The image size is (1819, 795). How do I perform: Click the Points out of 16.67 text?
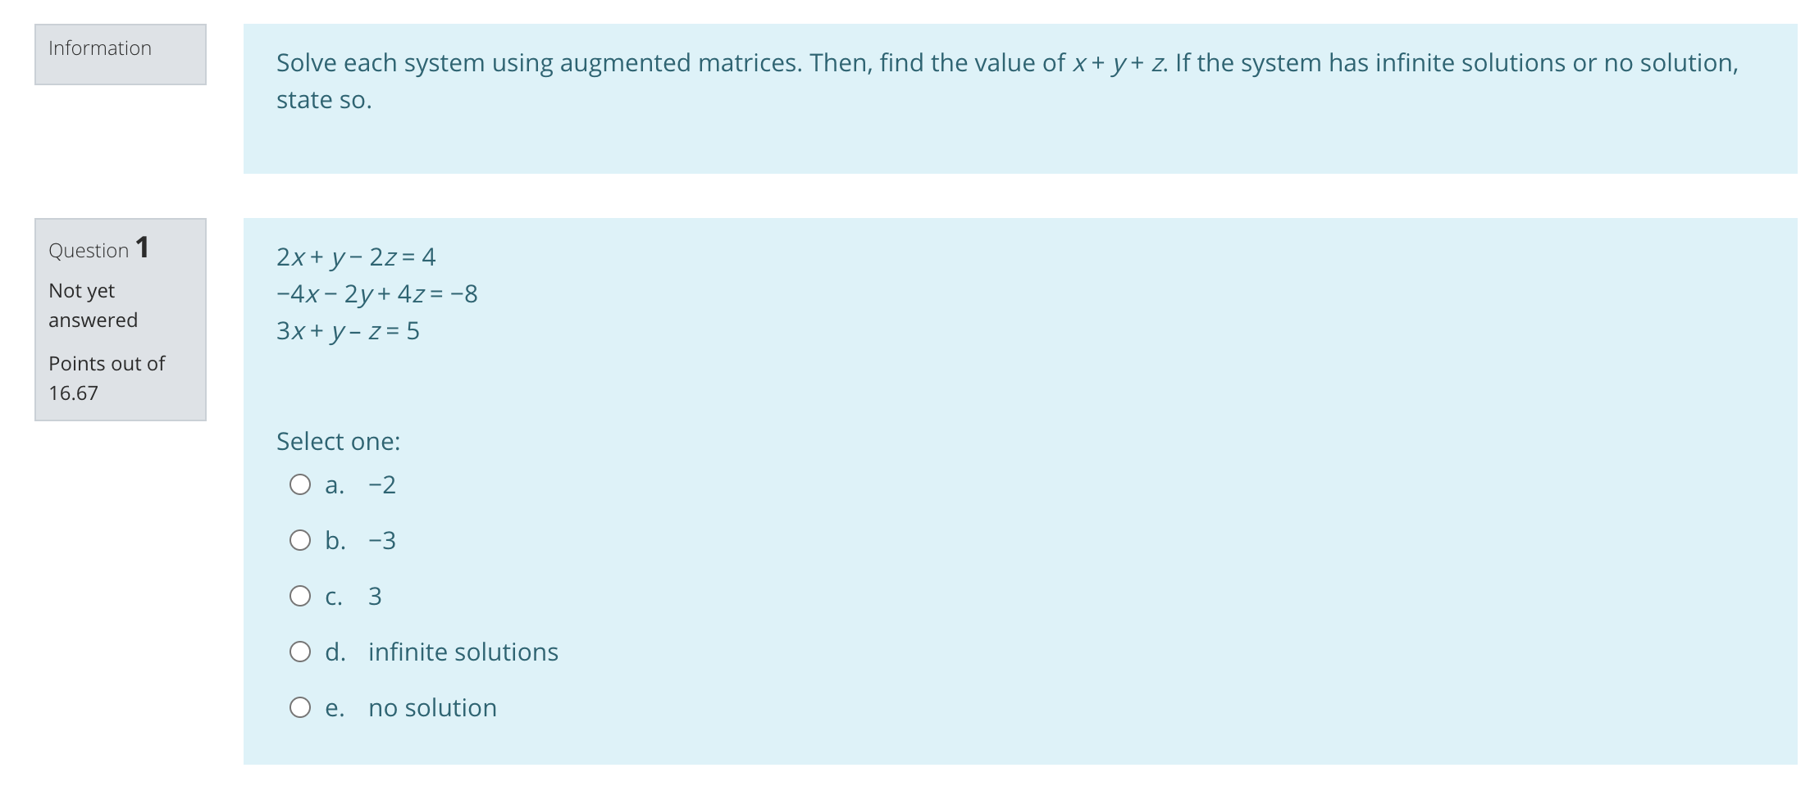[x=106, y=377]
